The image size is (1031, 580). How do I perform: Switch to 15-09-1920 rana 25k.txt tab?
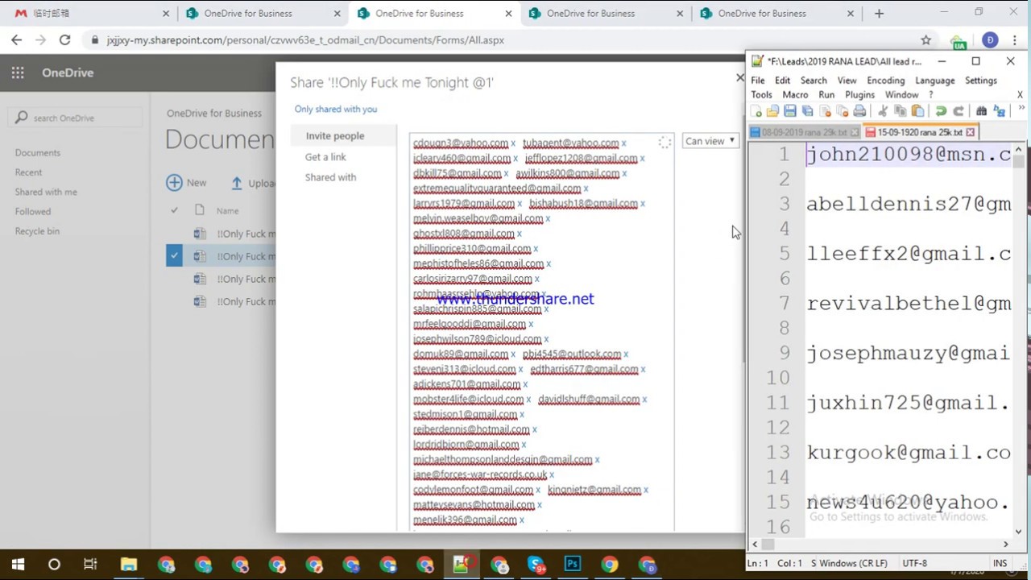919,132
